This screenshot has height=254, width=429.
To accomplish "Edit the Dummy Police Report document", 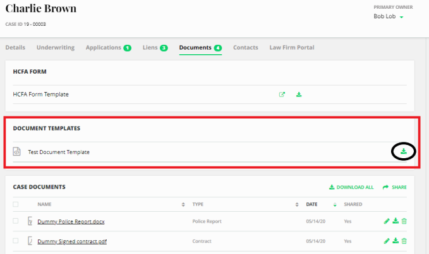I will click(x=387, y=221).
